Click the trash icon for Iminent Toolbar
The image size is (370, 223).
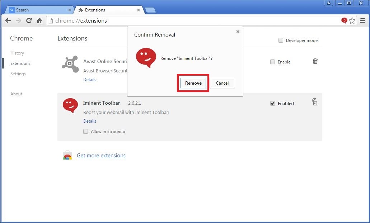(315, 102)
